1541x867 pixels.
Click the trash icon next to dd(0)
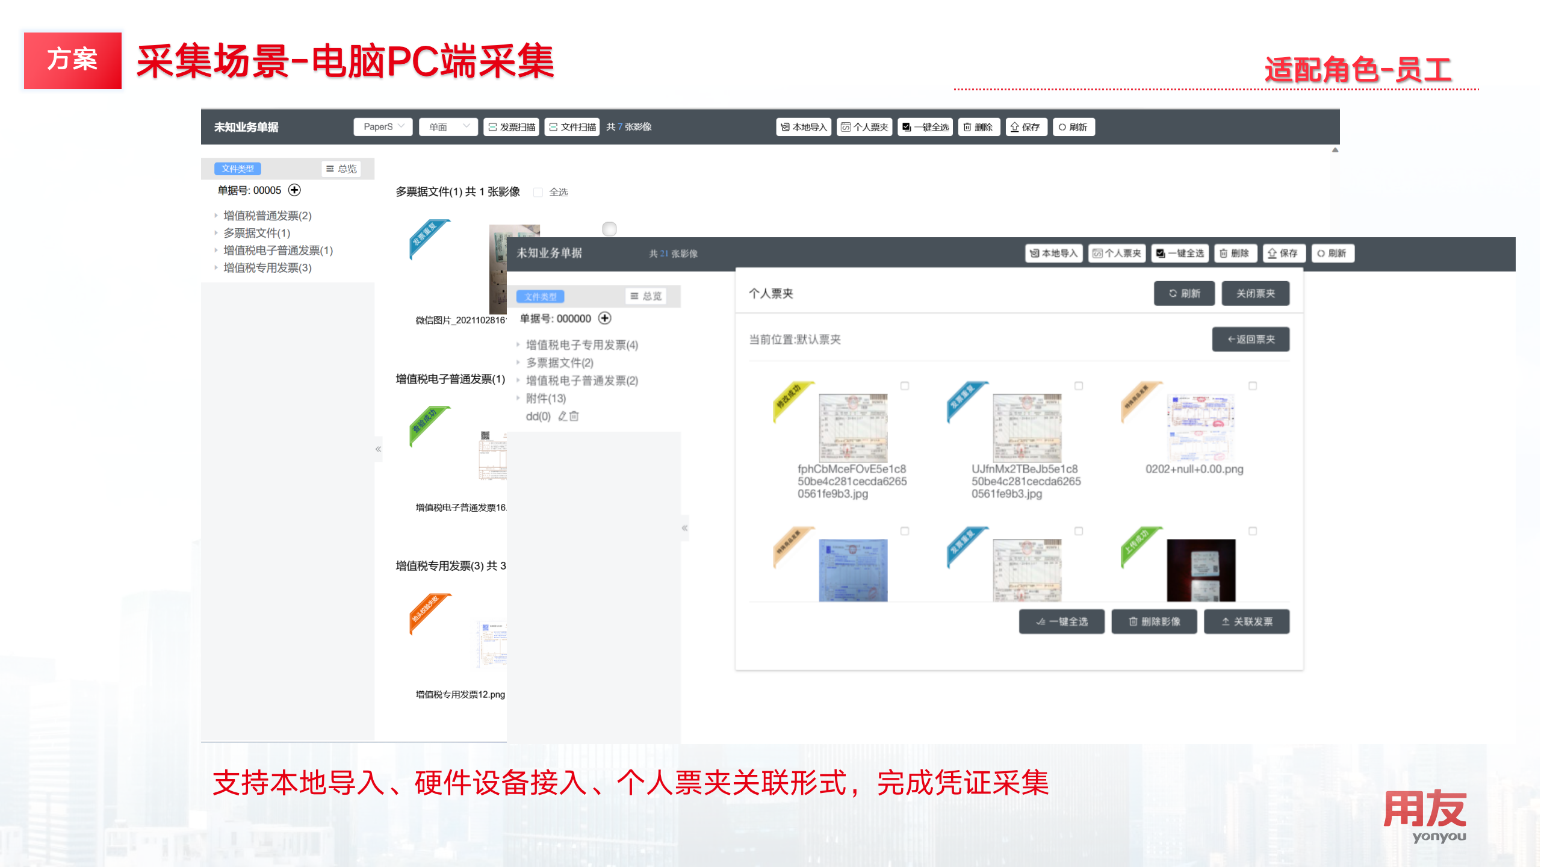coord(574,416)
